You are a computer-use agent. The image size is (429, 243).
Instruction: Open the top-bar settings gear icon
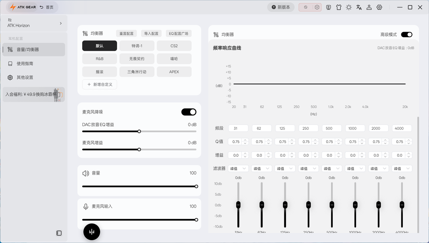point(379,7)
